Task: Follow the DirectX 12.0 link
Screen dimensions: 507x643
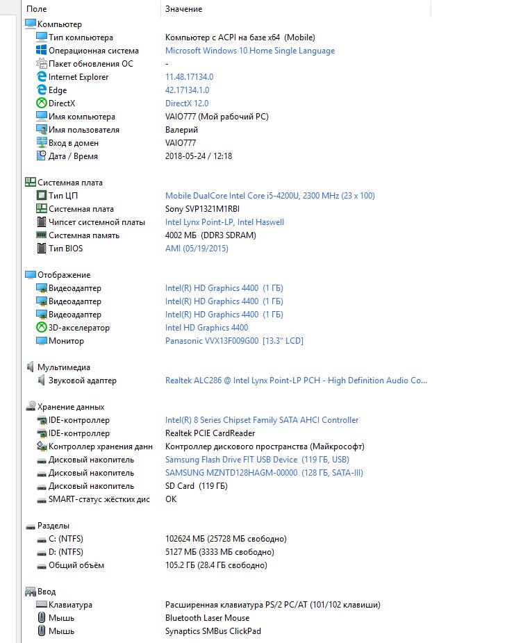Action: (x=187, y=103)
